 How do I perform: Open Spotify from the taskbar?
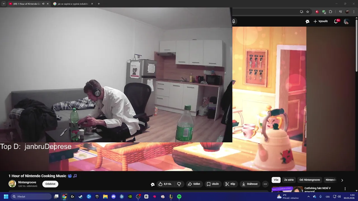point(179,197)
